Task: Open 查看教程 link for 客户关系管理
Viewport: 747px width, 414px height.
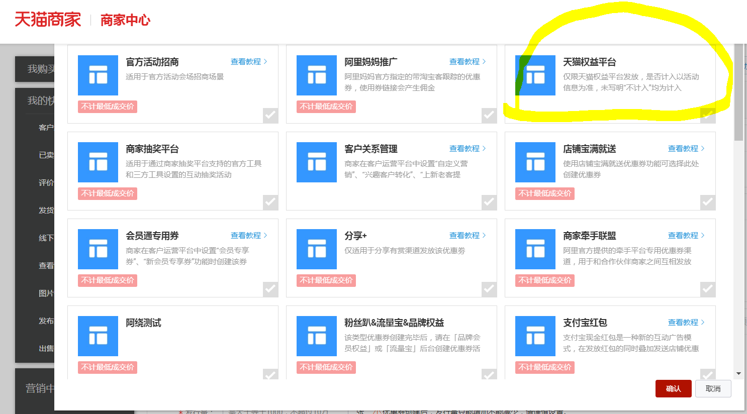Action: tap(468, 149)
